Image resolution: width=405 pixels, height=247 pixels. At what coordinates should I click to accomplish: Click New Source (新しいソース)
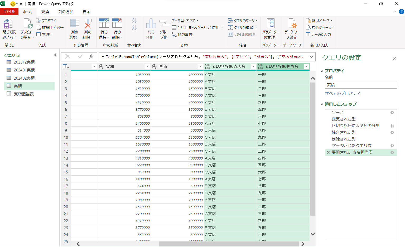point(319,21)
